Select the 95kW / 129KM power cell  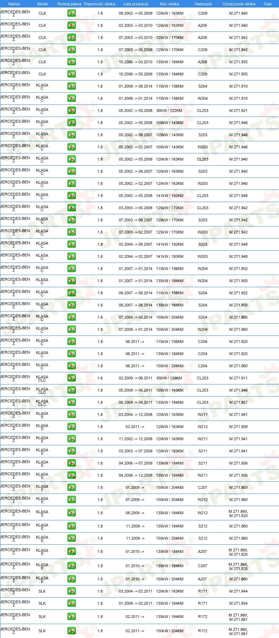tap(169, 378)
